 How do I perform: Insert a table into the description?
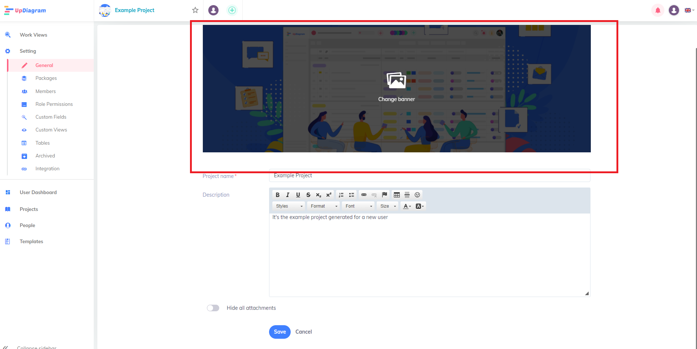point(397,195)
